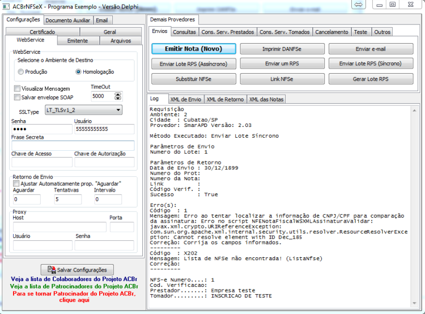Click the Chave de Autorização field
Image resolution: width=425 pixels, height=314 pixels.
pyautogui.click(x=104, y=162)
